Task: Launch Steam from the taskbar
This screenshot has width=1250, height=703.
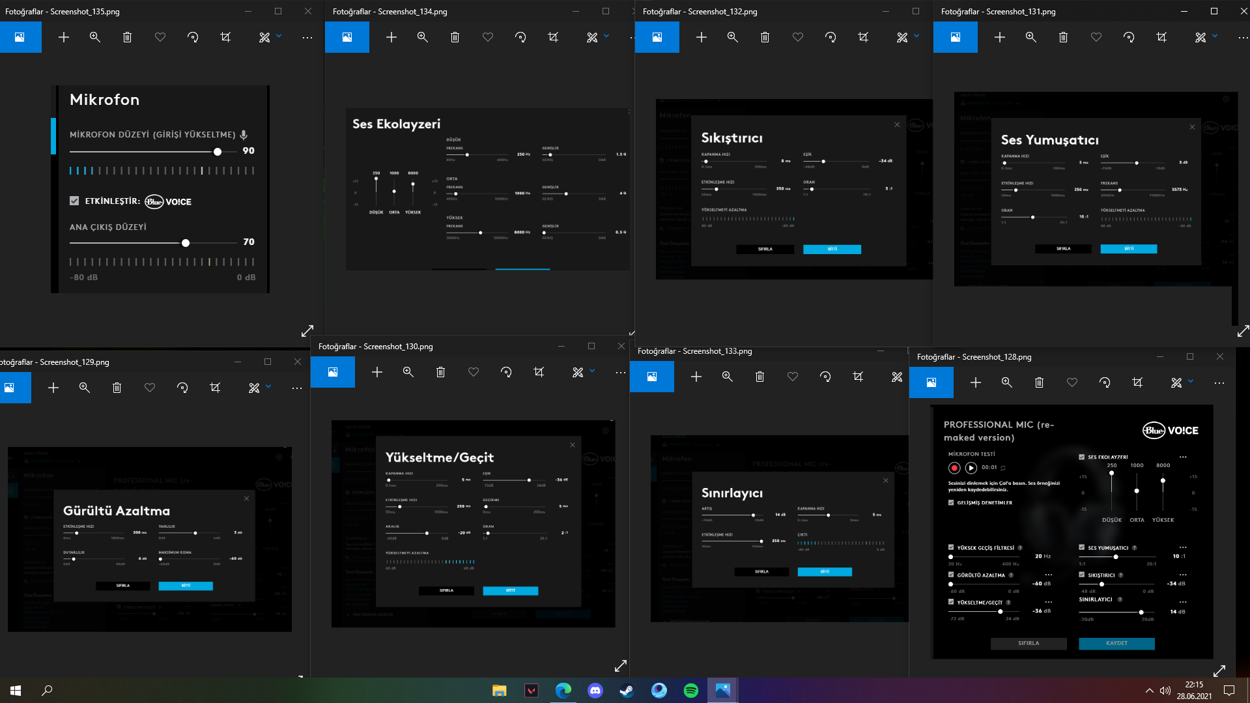Action: point(627,691)
